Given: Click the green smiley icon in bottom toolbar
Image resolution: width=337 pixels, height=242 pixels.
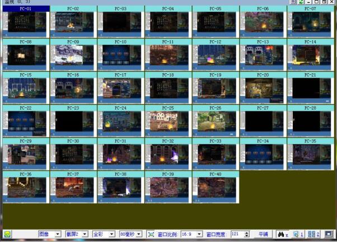Looking at the screenshot, I should pyautogui.click(x=7, y=234).
